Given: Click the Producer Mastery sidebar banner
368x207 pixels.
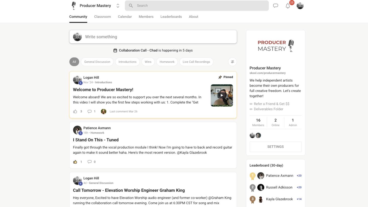Looking at the screenshot, I should pyautogui.click(x=275, y=46).
